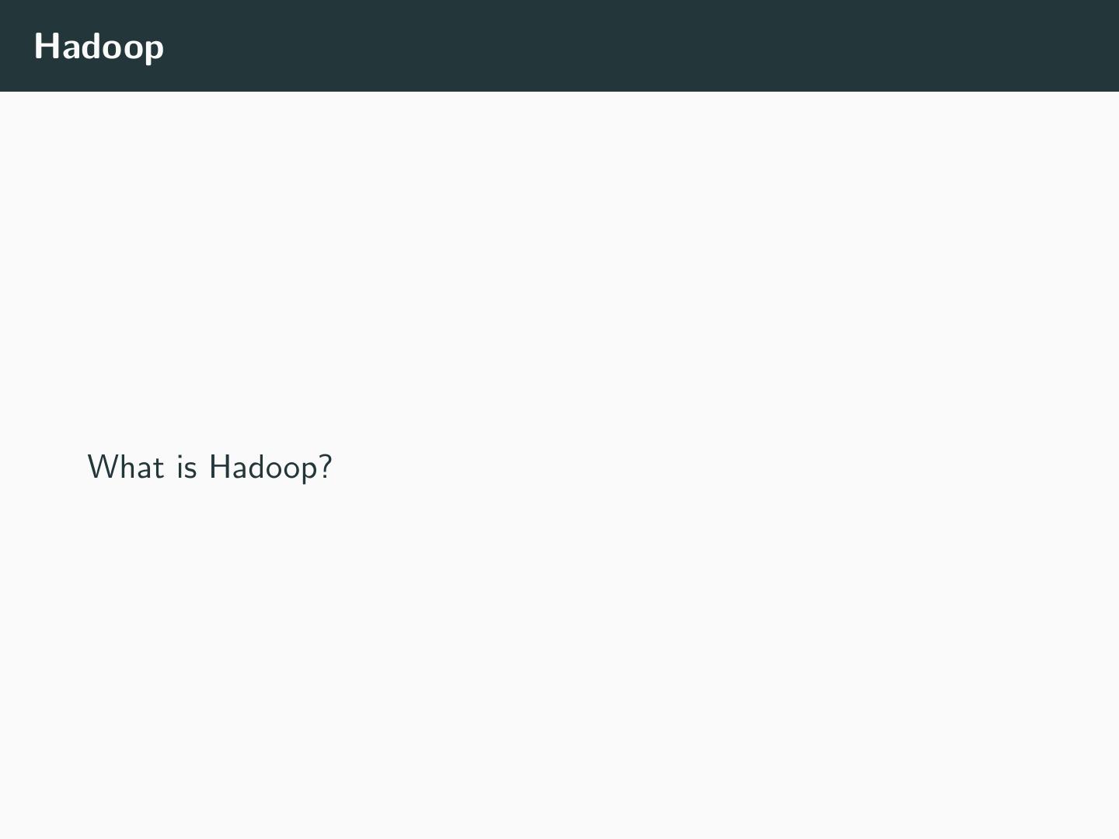Click the letter 'p' ending the title
Viewport: 1119px width, 839px height.
pos(155,49)
